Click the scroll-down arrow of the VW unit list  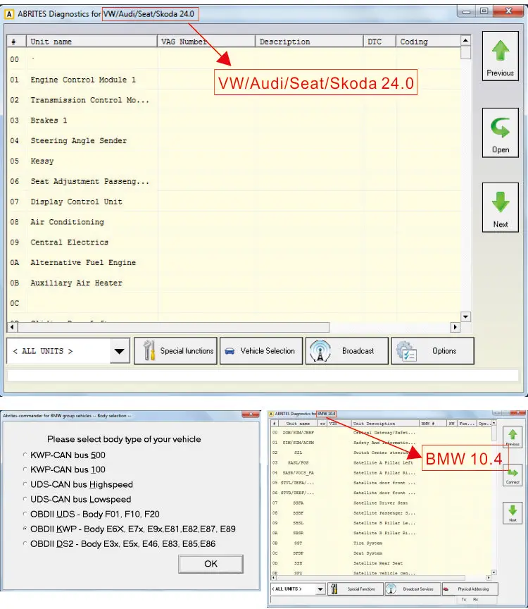[465, 316]
